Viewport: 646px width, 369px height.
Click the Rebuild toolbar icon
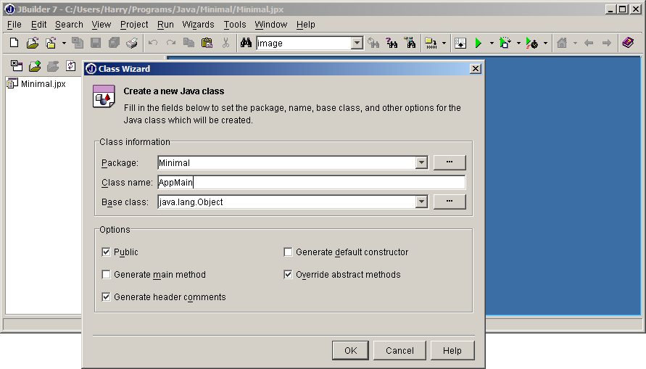click(460, 43)
